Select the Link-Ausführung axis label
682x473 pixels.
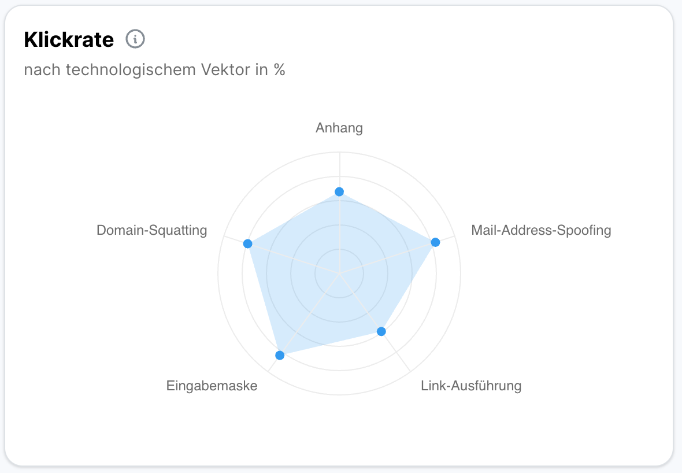[471, 385]
